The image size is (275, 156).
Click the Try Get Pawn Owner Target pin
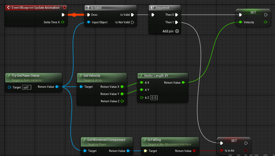pos(9,87)
